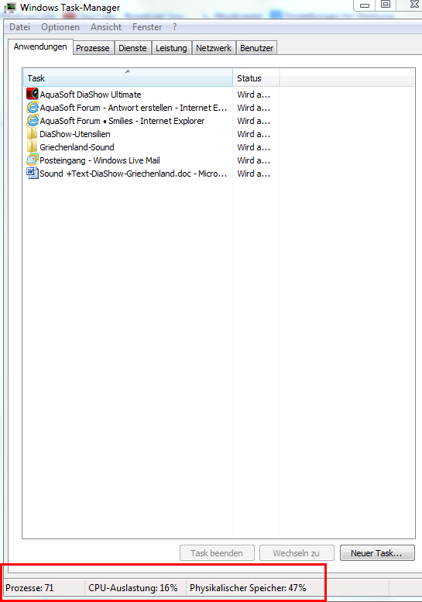Screen dimensions: 422x602
Task: Select the Griechenland-Sound folder icon
Action: (x=33, y=147)
